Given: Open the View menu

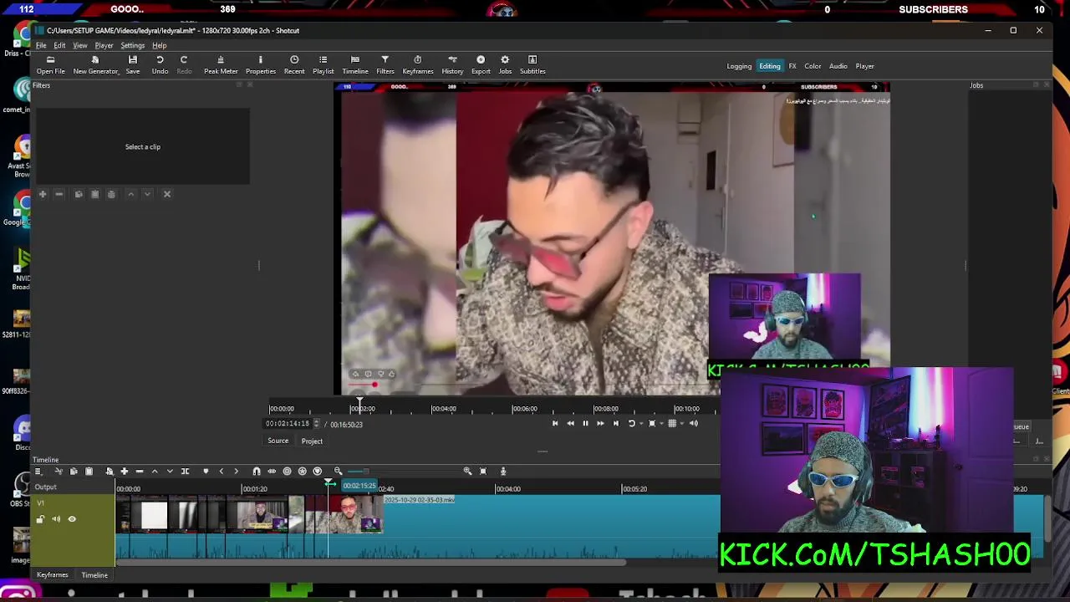Looking at the screenshot, I should (80, 45).
